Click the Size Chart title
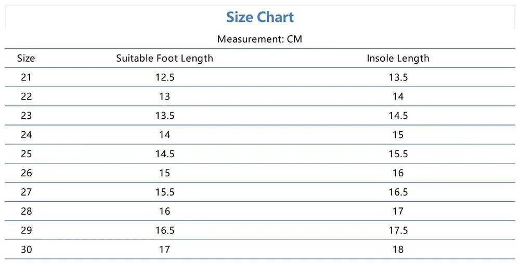Screen dimensions: 520x264 259,17
